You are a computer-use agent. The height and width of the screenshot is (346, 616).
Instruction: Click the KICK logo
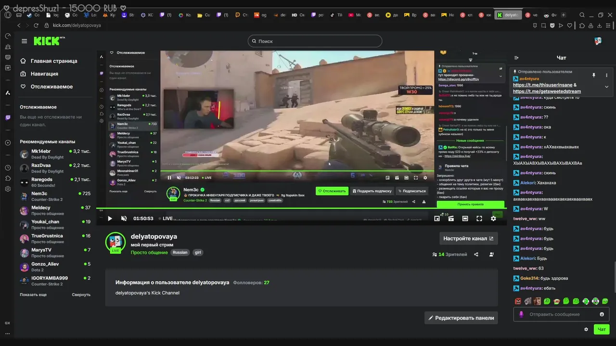[49, 41]
